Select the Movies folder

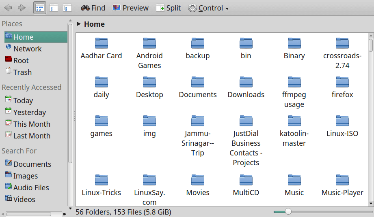click(x=198, y=186)
